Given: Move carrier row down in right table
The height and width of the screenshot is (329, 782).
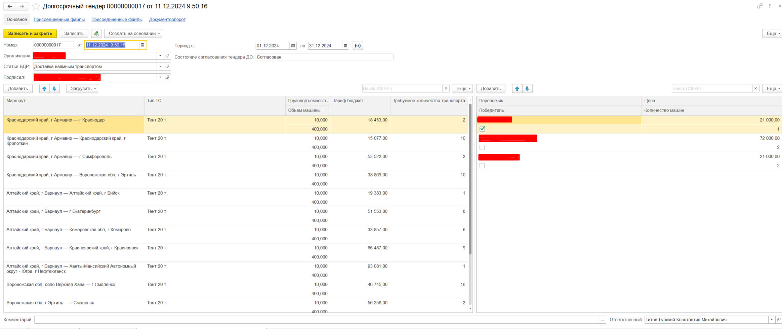Looking at the screenshot, I should 527,89.
